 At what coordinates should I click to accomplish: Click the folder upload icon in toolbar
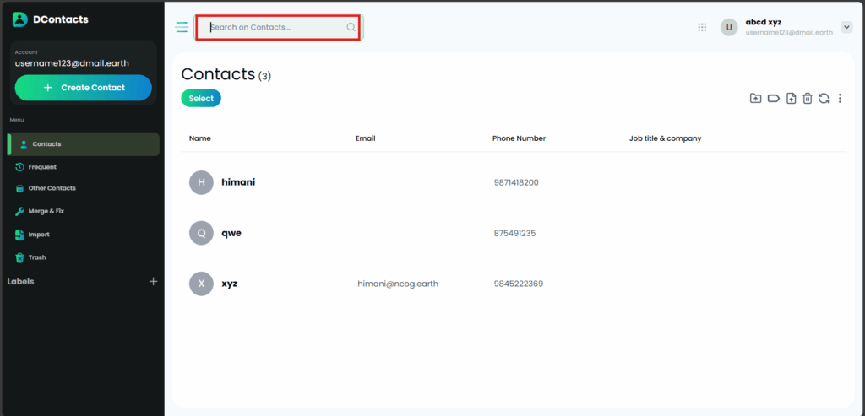pyautogui.click(x=755, y=99)
